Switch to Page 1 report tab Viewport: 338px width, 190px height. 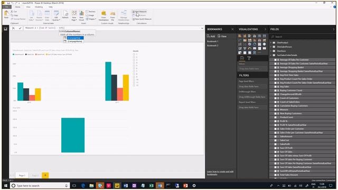[22, 175]
